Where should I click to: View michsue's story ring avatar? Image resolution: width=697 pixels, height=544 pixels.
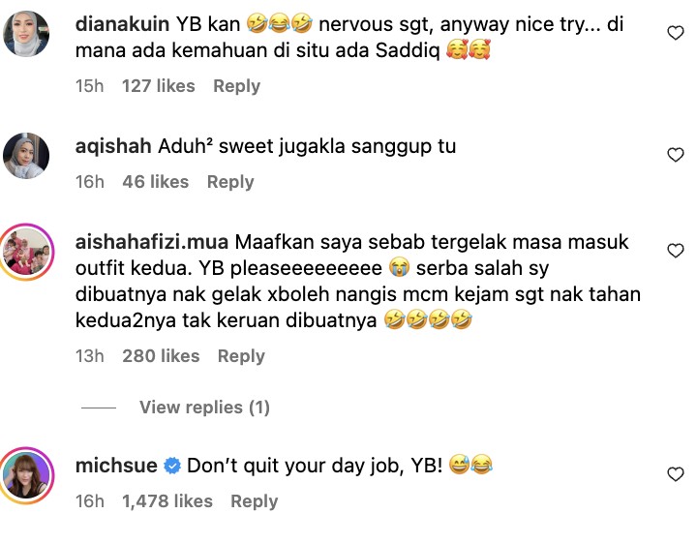[26, 475]
